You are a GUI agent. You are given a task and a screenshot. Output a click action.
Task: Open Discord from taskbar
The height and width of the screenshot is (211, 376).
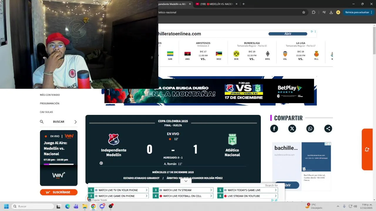(x=102, y=206)
